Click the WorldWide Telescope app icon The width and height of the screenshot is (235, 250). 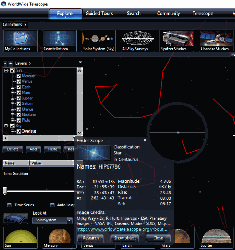pyautogui.click(x=4, y=4)
